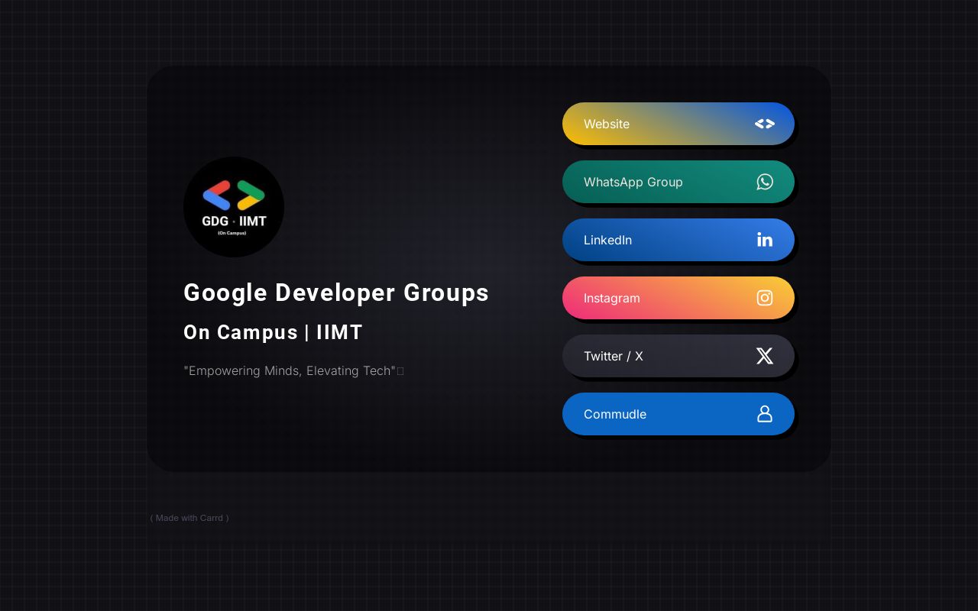Viewport: 978px width, 611px height.
Task: Click the 'Empowering Minds, Elevating Tech' tagline
Action: click(290, 370)
